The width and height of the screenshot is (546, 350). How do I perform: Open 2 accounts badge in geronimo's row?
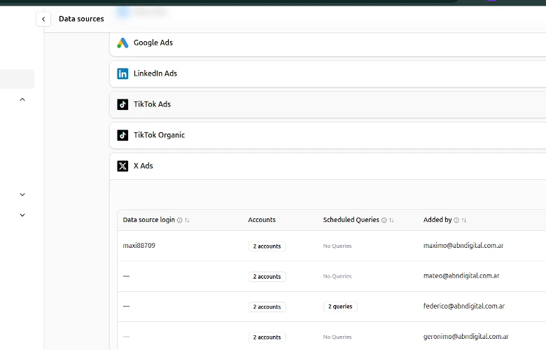[x=267, y=337]
